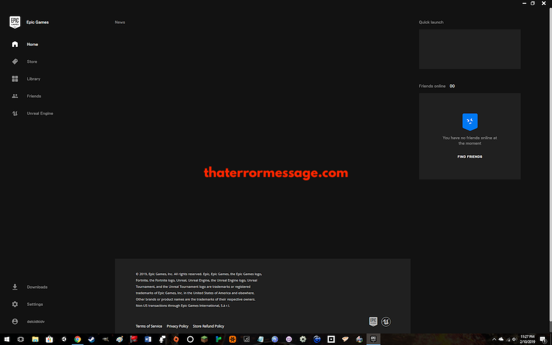552x345 pixels.
Task: Click the user avatar icon at sidebar bottom
Action: 15,321
